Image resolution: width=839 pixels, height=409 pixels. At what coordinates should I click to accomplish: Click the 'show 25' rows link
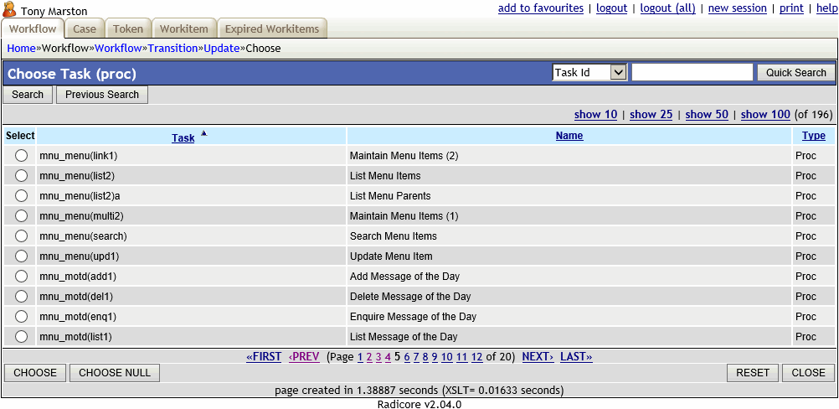[x=651, y=115]
